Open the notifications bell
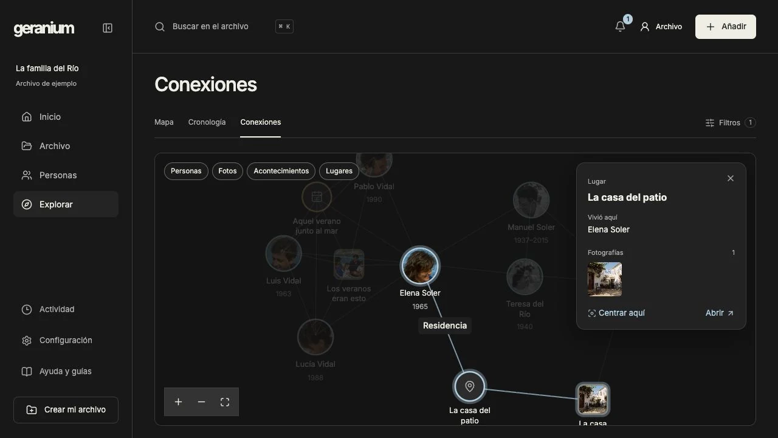The image size is (778, 438). [x=620, y=27]
